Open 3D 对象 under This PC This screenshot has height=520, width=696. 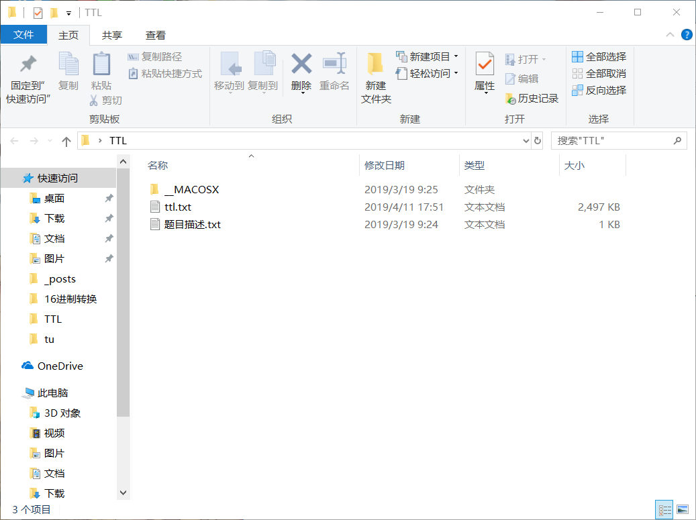click(62, 413)
